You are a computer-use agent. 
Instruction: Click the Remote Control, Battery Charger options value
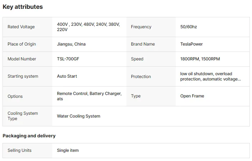pyautogui.click(x=89, y=96)
